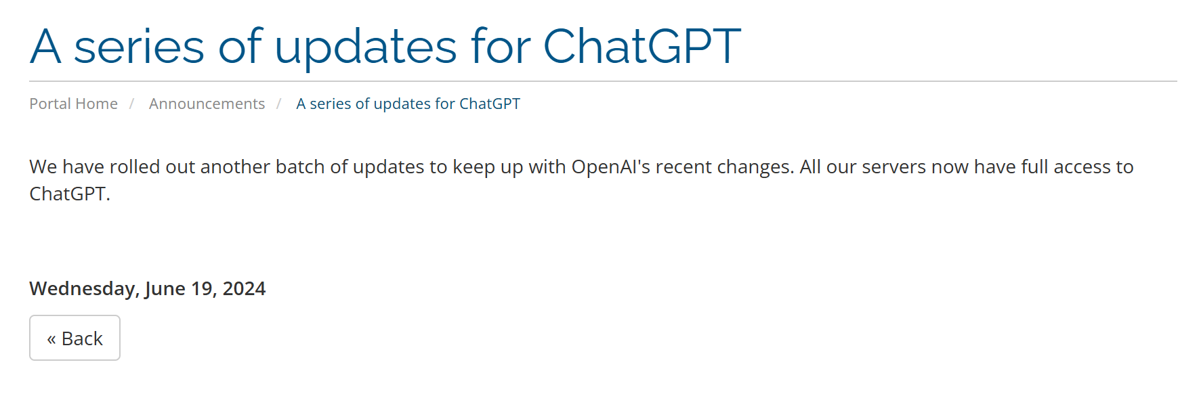The image size is (1199, 419).
Task: Click the slash separator after Portal Home
Action: tap(132, 104)
